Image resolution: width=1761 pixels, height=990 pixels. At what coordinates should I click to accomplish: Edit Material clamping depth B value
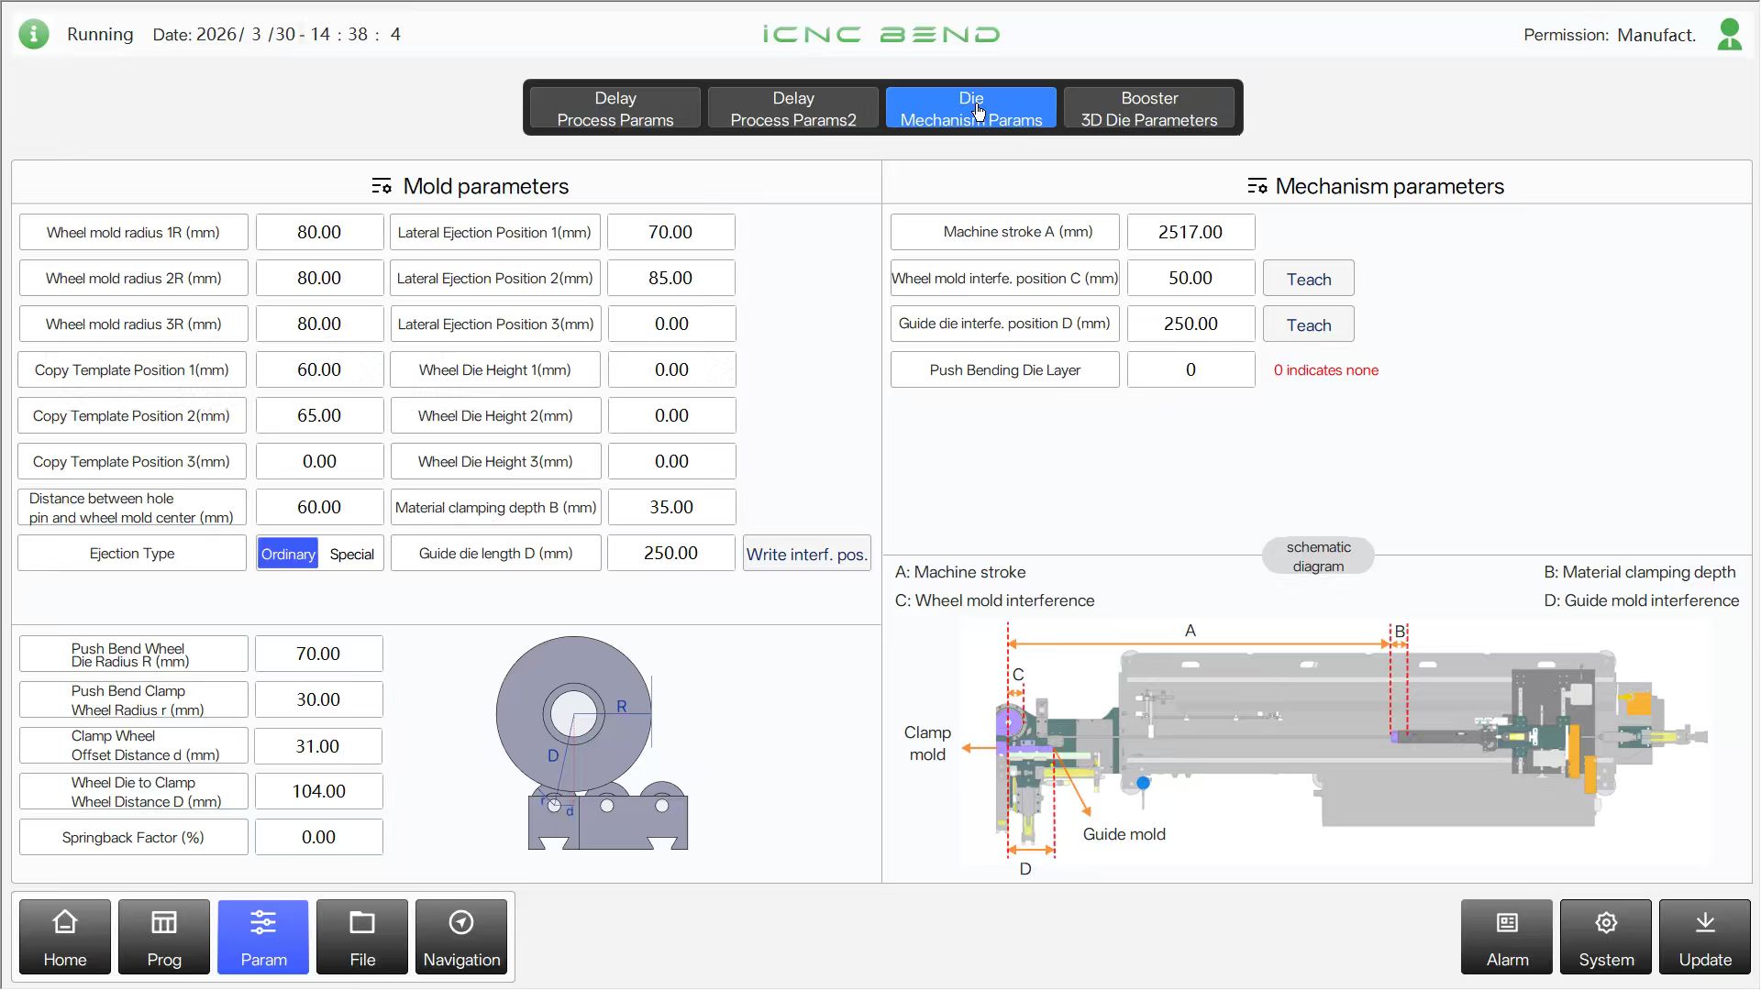coord(671,507)
